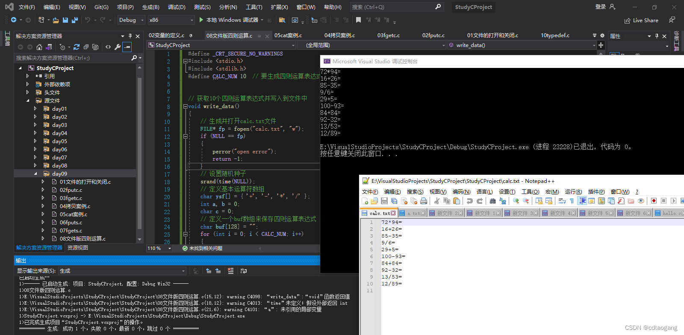
Task: Collapse write_data function fold marker at line 8
Action: (185, 106)
